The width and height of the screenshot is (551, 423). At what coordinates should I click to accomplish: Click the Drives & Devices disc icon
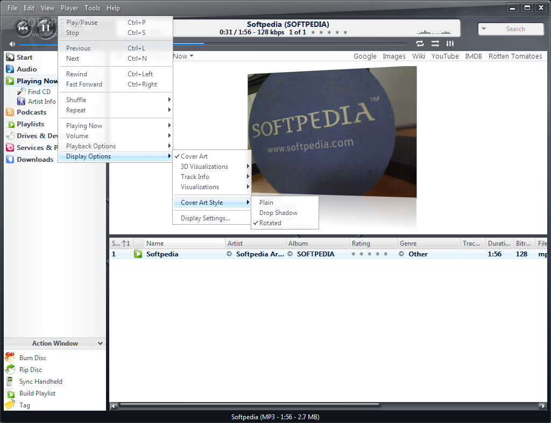click(x=10, y=136)
